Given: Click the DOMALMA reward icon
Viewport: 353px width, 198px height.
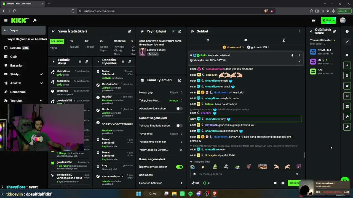Looking at the screenshot, I should 313,52.
